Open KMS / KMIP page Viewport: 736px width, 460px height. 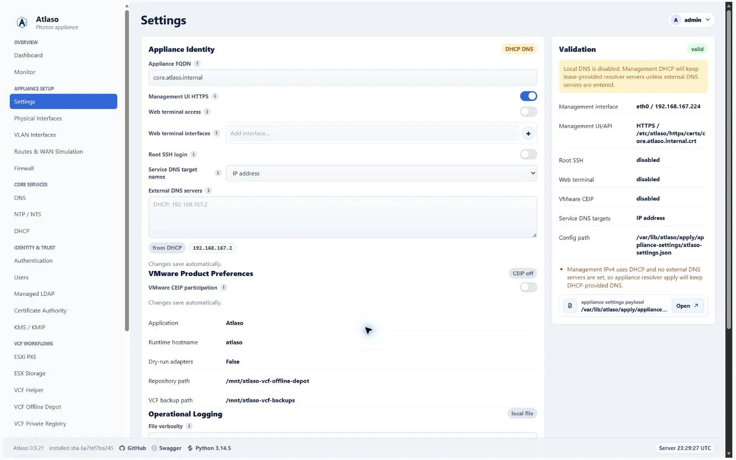click(x=63, y=328)
